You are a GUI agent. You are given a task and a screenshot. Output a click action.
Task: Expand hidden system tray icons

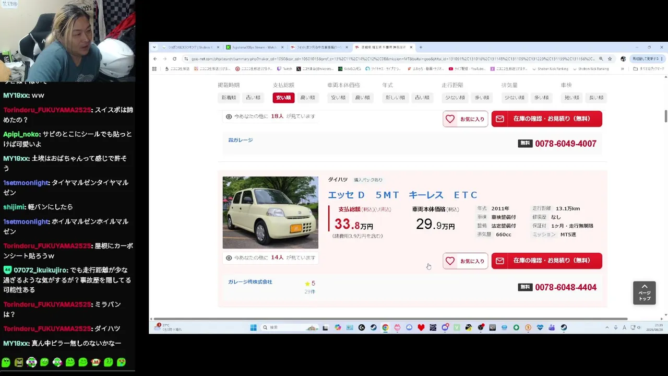tap(607, 327)
